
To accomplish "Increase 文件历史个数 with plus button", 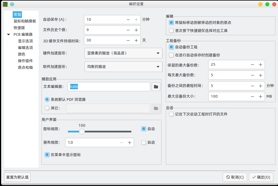I will [136, 30].
